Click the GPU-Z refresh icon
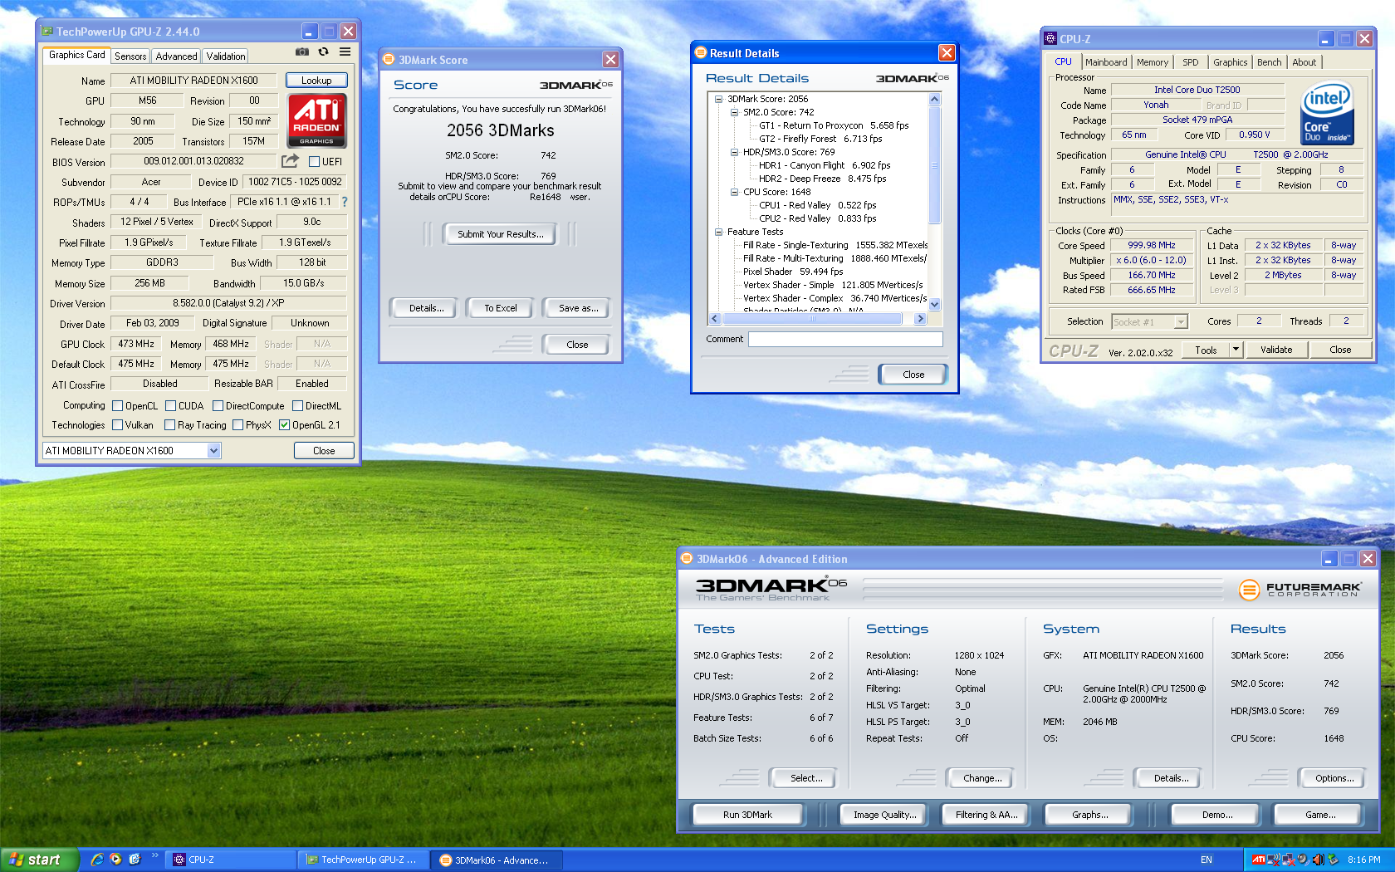Image resolution: width=1395 pixels, height=872 pixels. pyautogui.click(x=323, y=51)
